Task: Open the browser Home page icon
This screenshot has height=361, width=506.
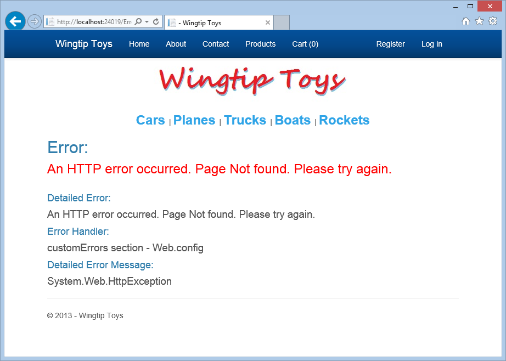Action: pyautogui.click(x=465, y=21)
